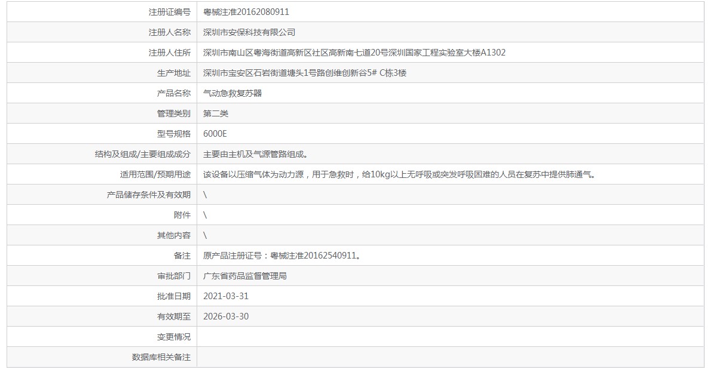
Task: Select model value 6000E
Action: click(x=215, y=134)
